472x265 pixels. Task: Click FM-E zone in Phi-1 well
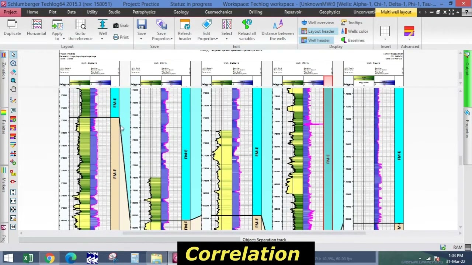pyautogui.click(x=328, y=159)
